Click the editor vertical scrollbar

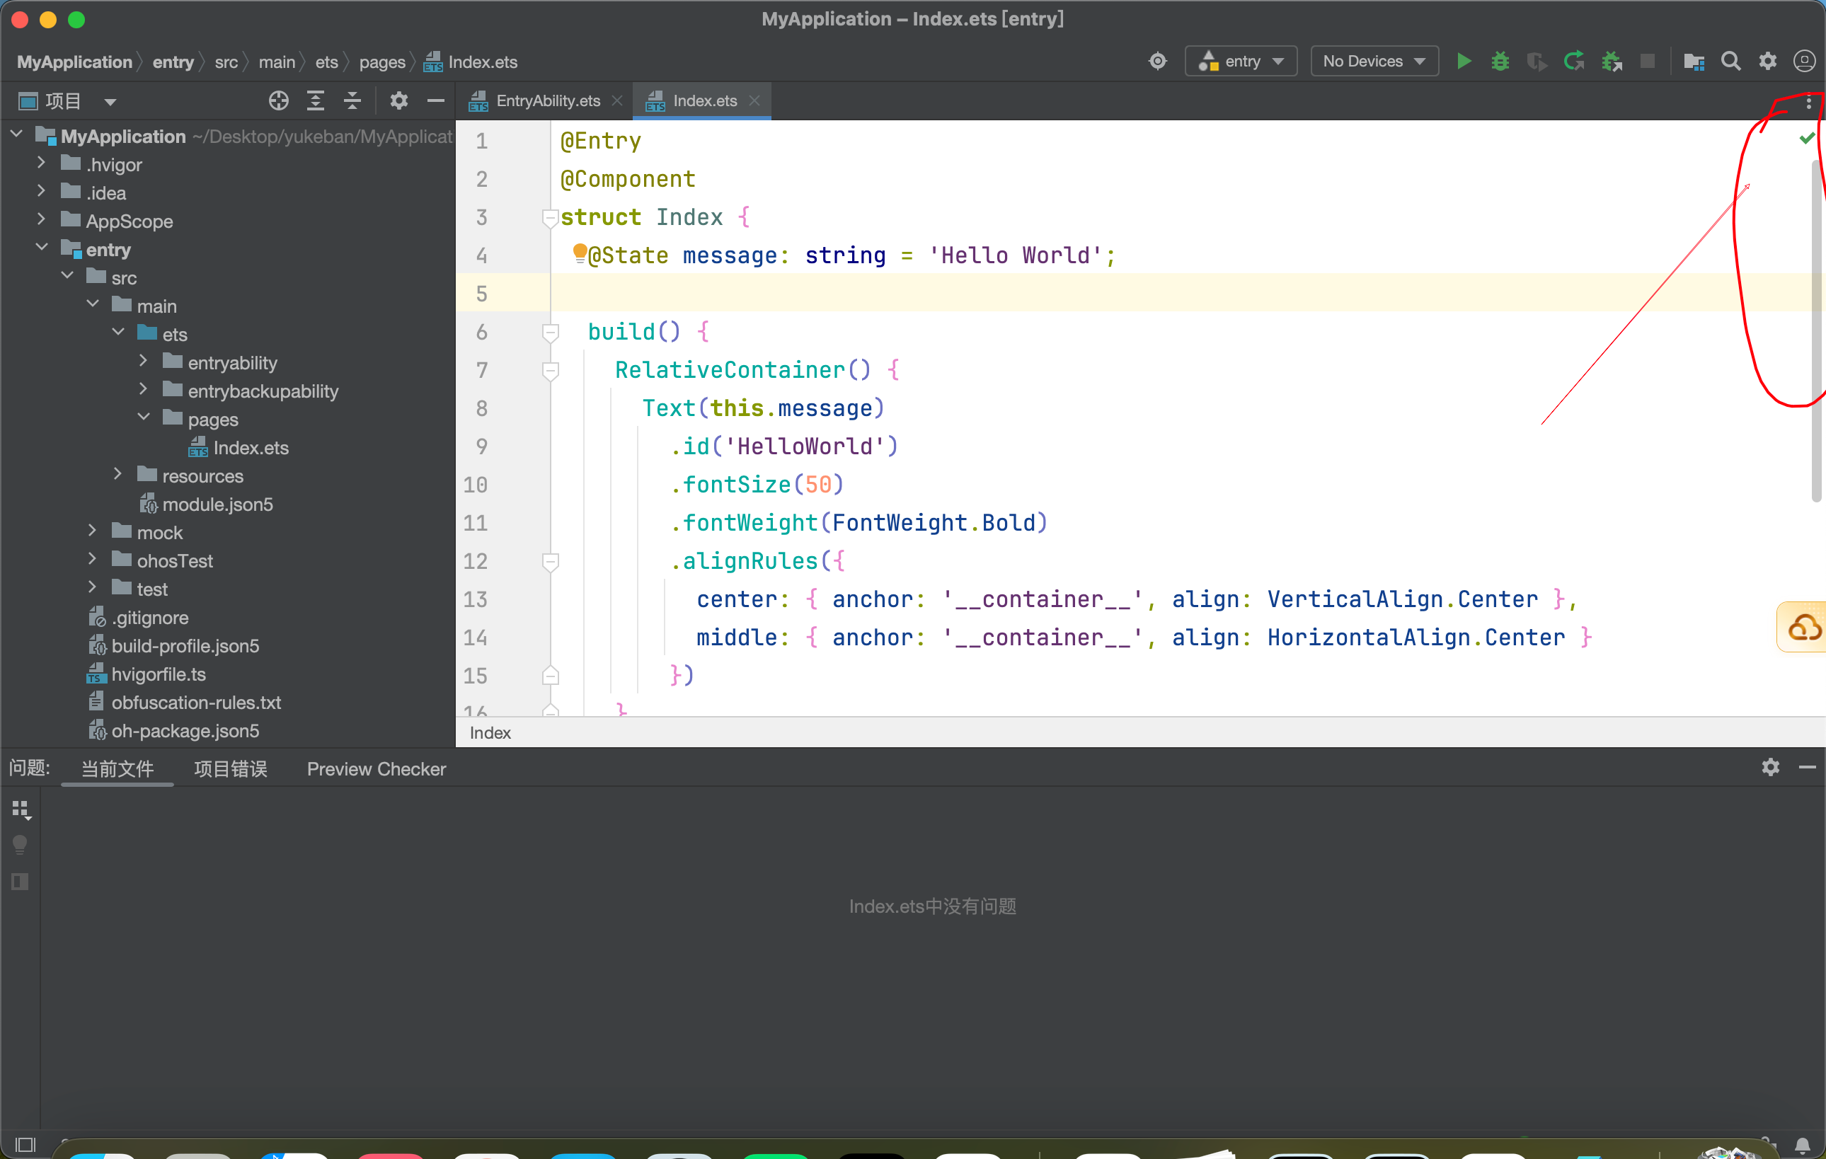coord(1817,330)
